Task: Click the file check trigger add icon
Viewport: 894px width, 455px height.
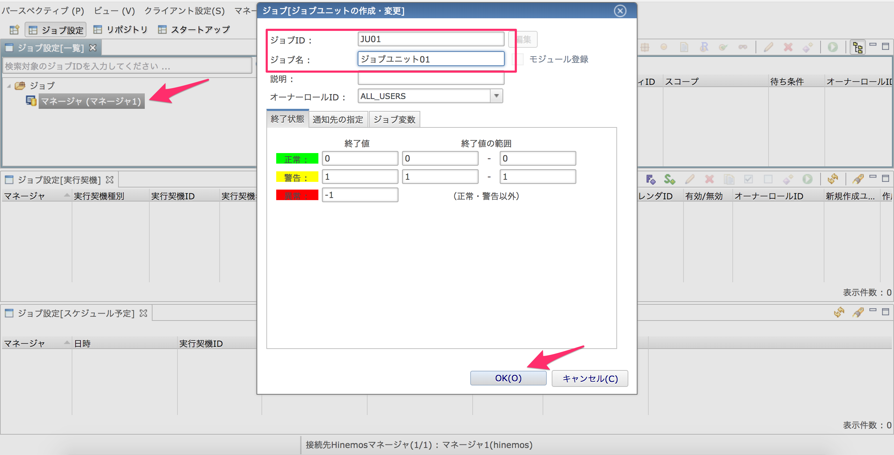Action: (650, 179)
